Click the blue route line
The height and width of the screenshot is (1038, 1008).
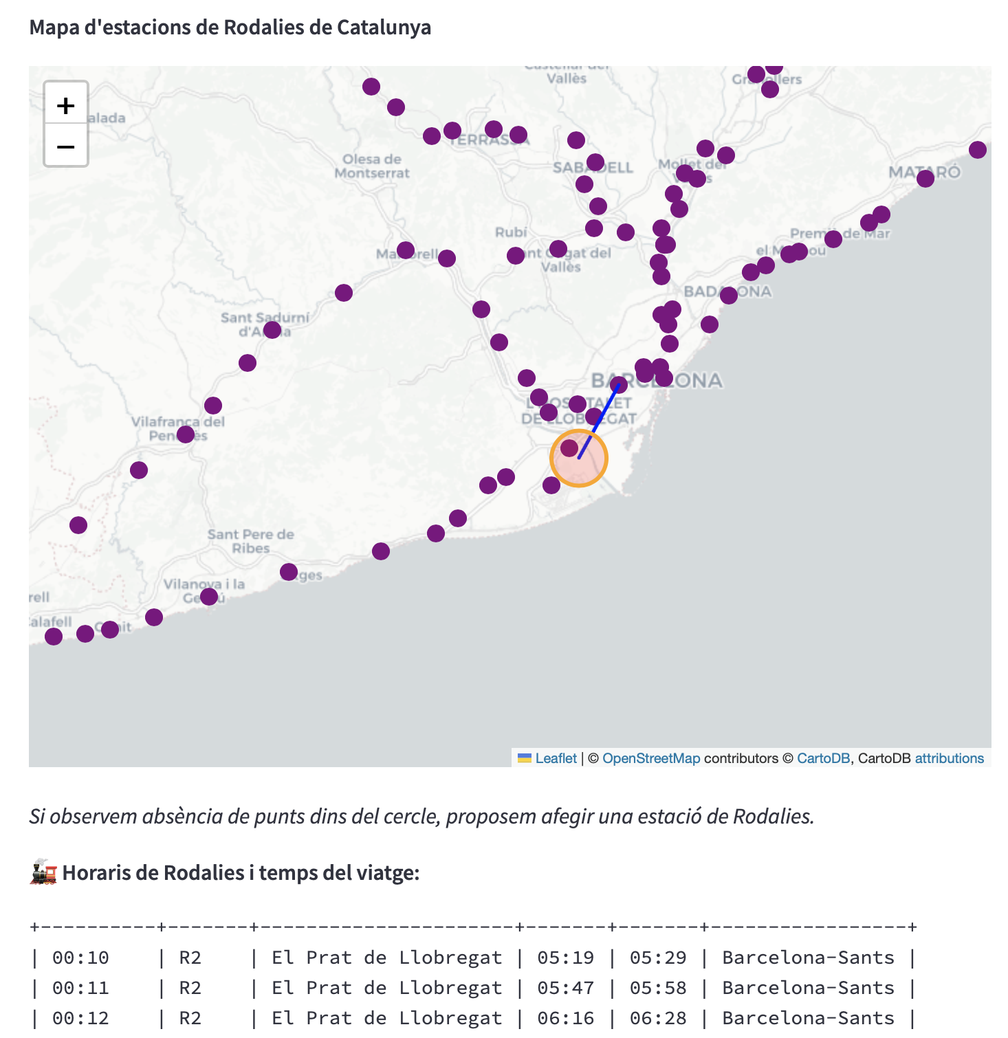[x=599, y=421]
